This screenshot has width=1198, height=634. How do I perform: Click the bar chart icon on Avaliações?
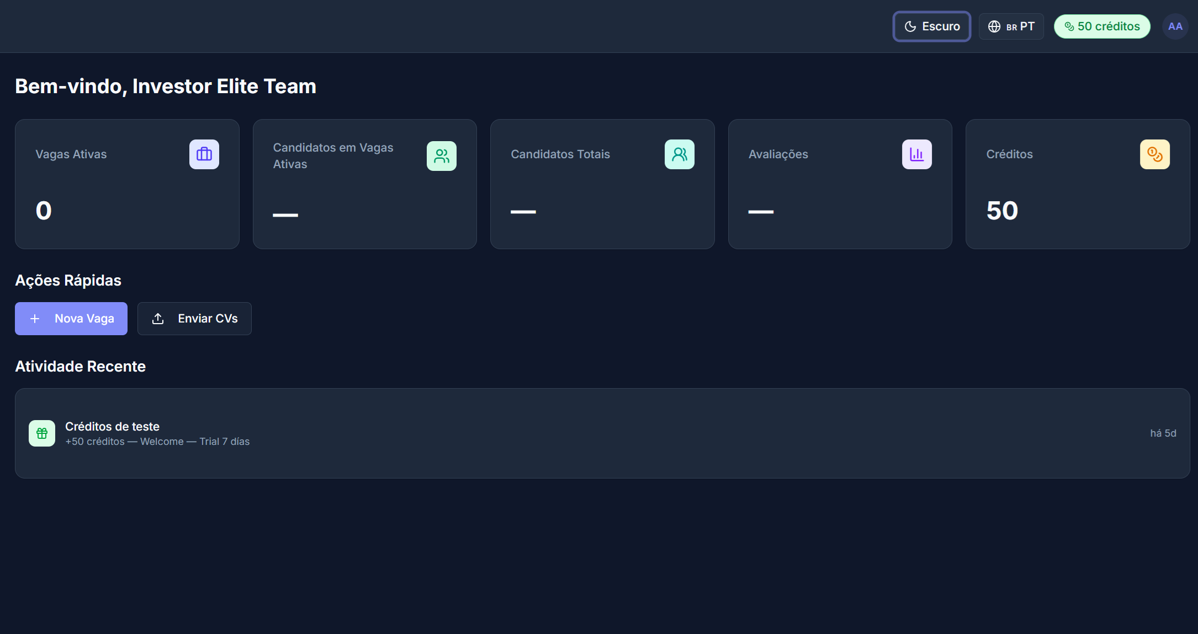pyautogui.click(x=916, y=154)
